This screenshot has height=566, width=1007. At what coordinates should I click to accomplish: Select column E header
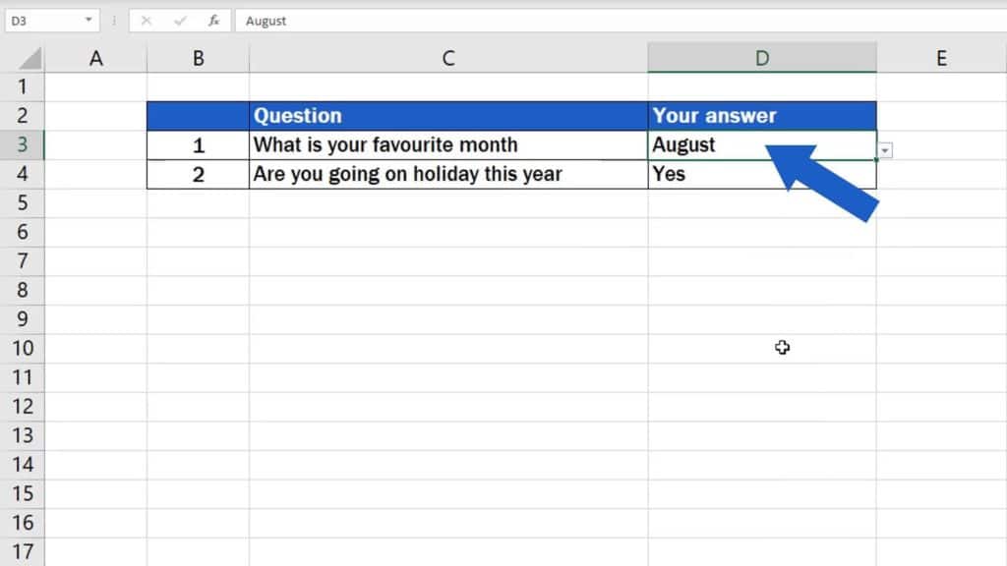[x=940, y=58]
